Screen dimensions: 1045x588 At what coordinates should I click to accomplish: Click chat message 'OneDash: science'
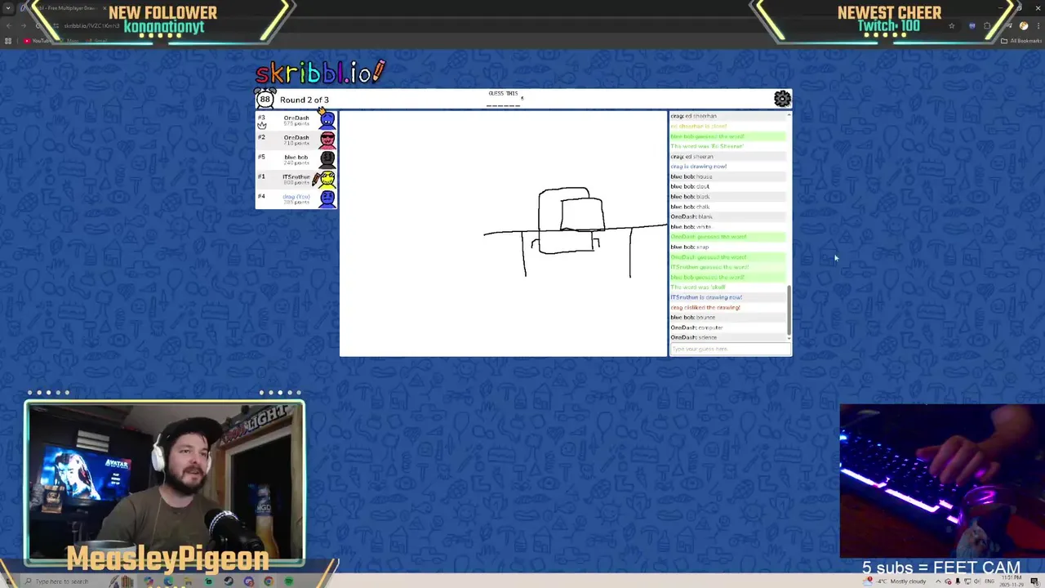pyautogui.click(x=693, y=337)
